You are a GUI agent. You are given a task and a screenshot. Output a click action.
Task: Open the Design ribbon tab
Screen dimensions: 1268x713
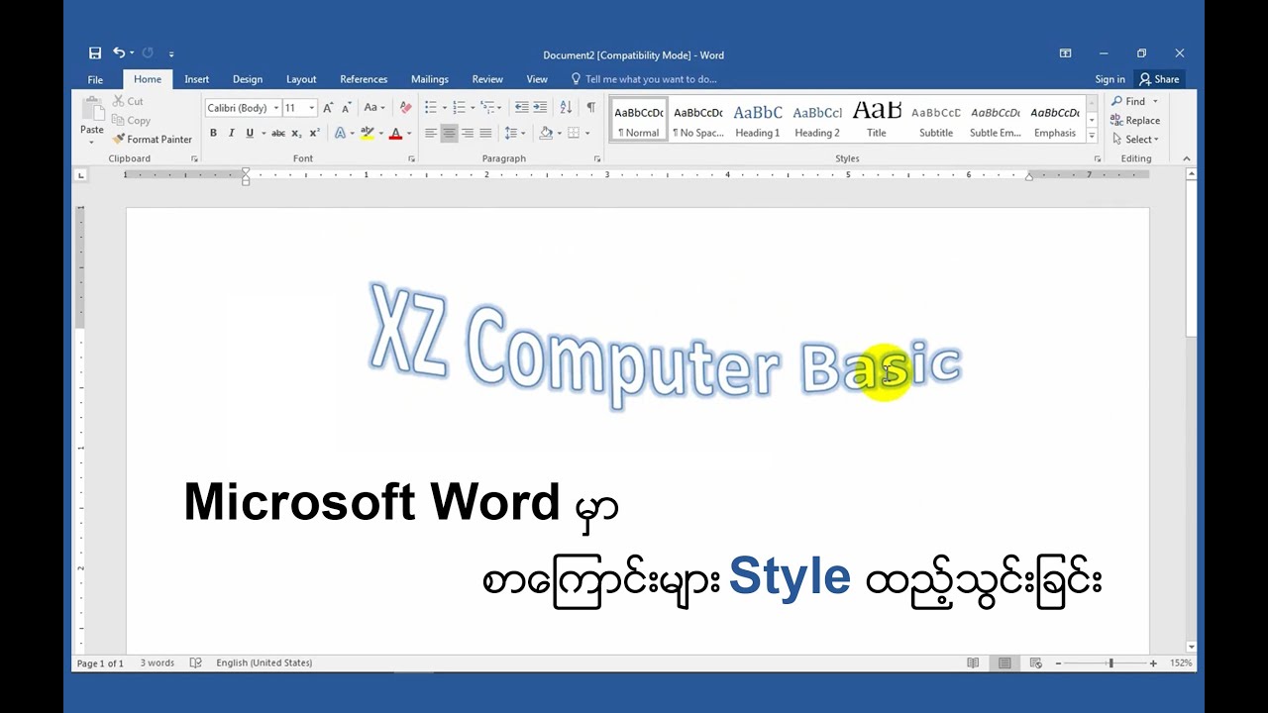(248, 79)
